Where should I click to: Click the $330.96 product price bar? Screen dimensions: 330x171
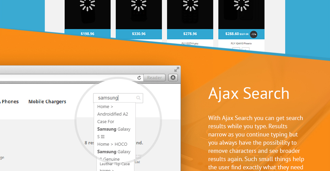[139, 34]
